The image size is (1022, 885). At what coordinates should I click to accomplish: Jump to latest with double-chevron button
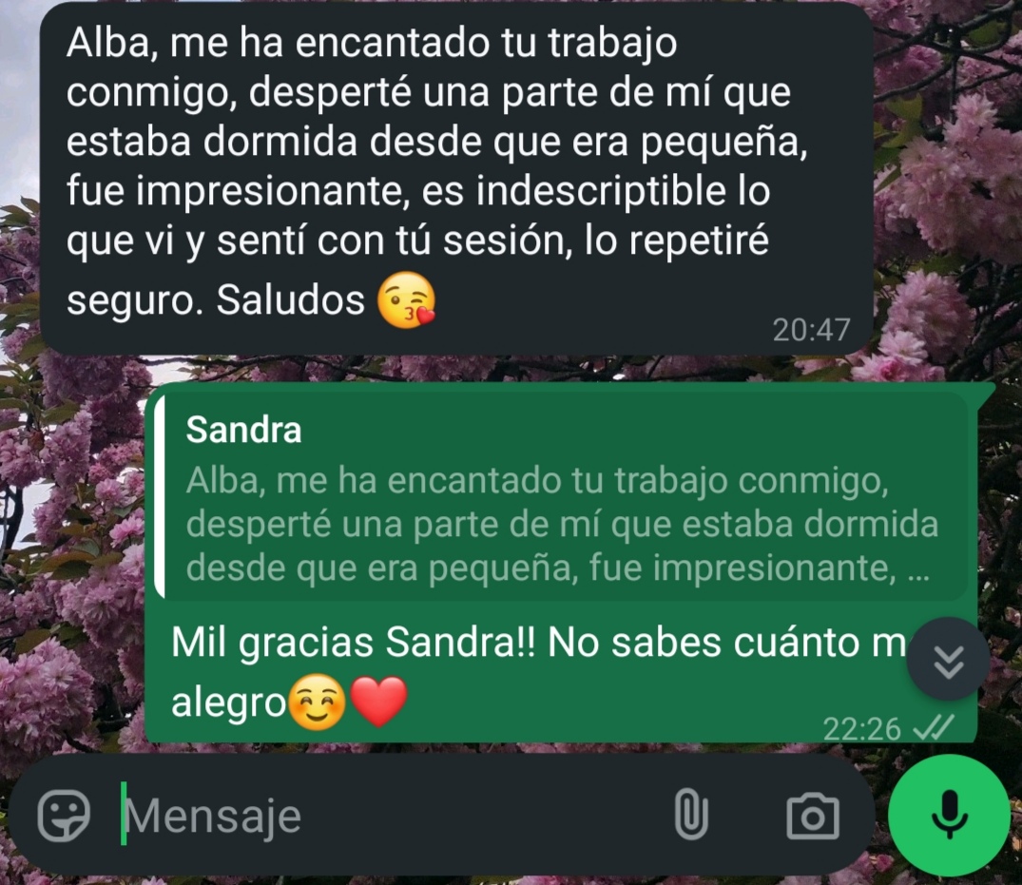coord(948,660)
